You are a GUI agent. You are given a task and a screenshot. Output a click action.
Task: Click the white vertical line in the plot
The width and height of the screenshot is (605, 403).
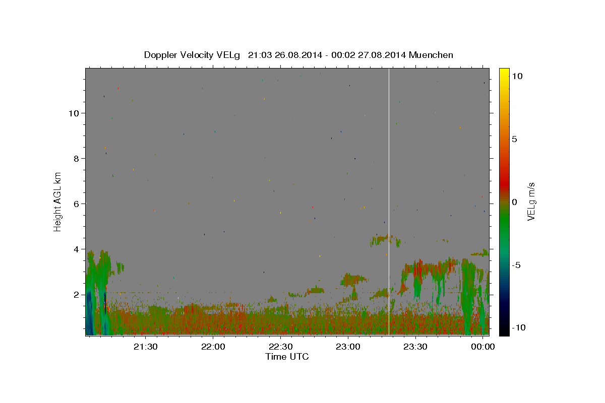pos(389,201)
